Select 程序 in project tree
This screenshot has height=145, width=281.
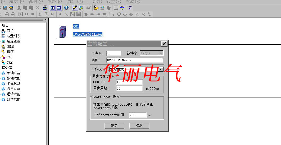coord(10,52)
